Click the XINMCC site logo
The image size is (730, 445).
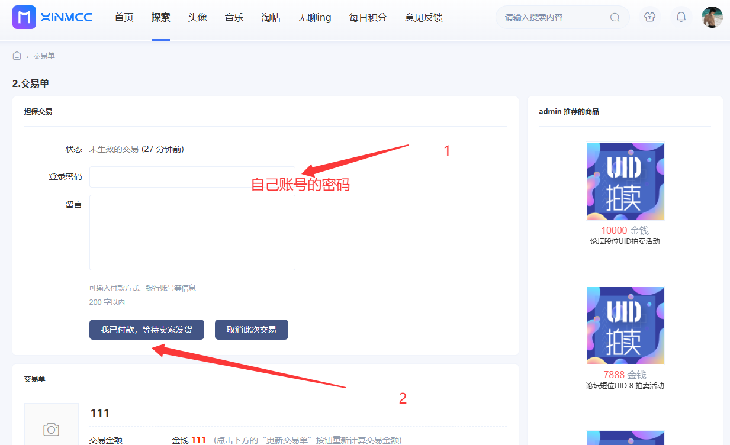point(52,17)
